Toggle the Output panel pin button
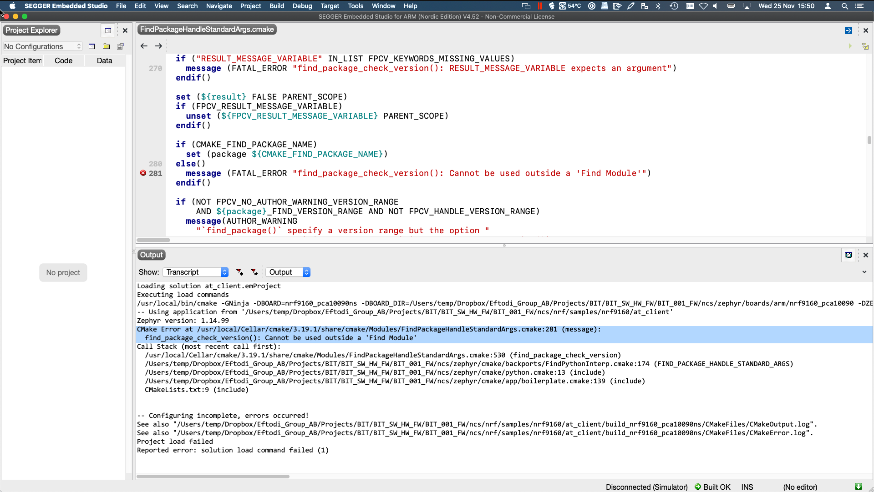The image size is (874, 492). 849,255
